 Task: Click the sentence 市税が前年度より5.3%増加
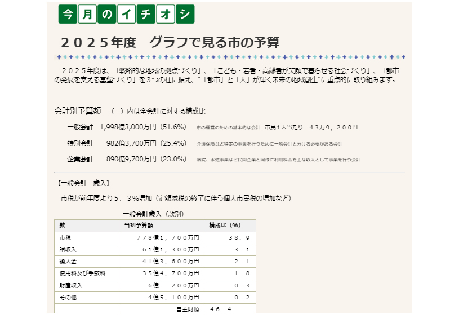pyautogui.click(x=176, y=199)
